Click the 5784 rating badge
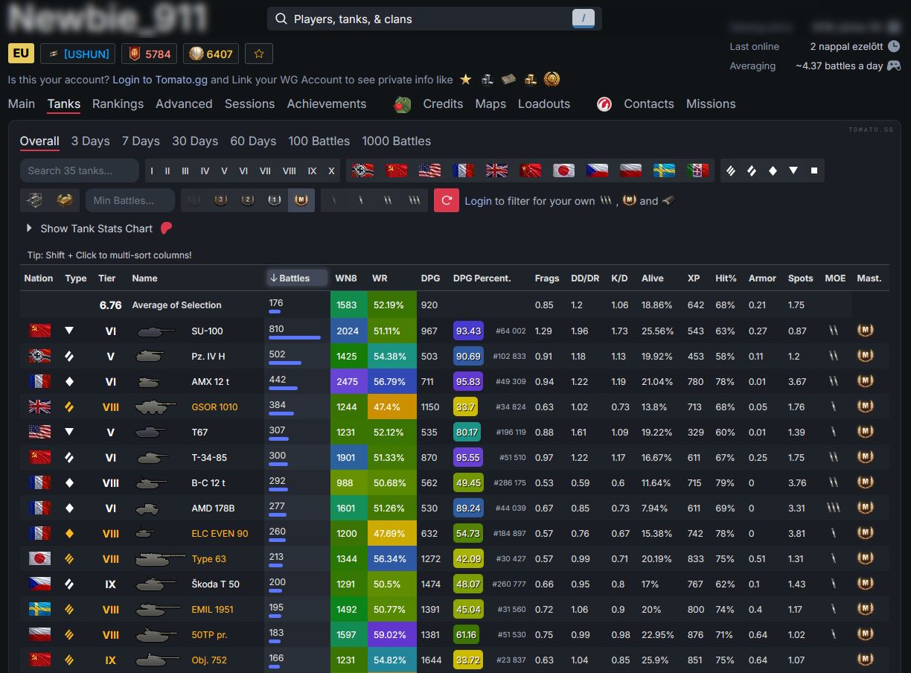Viewport: 911px width, 673px height. (x=150, y=54)
